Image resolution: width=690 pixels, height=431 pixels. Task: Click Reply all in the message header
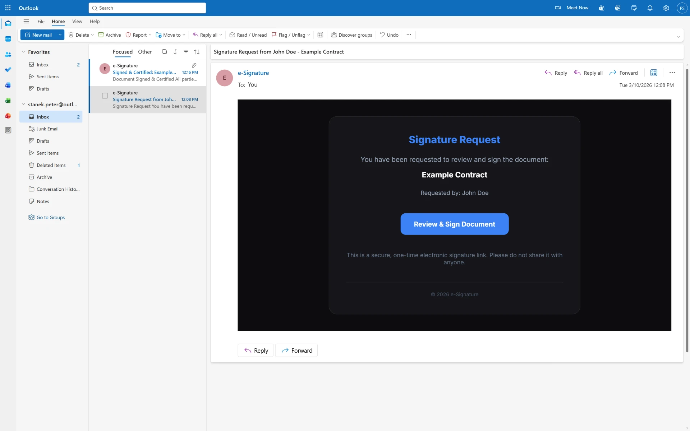[x=588, y=73]
